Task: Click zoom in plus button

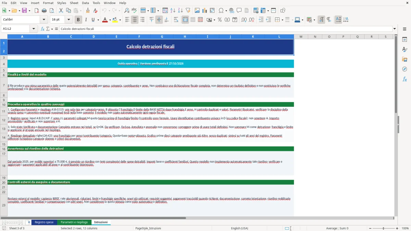Action: (397, 228)
